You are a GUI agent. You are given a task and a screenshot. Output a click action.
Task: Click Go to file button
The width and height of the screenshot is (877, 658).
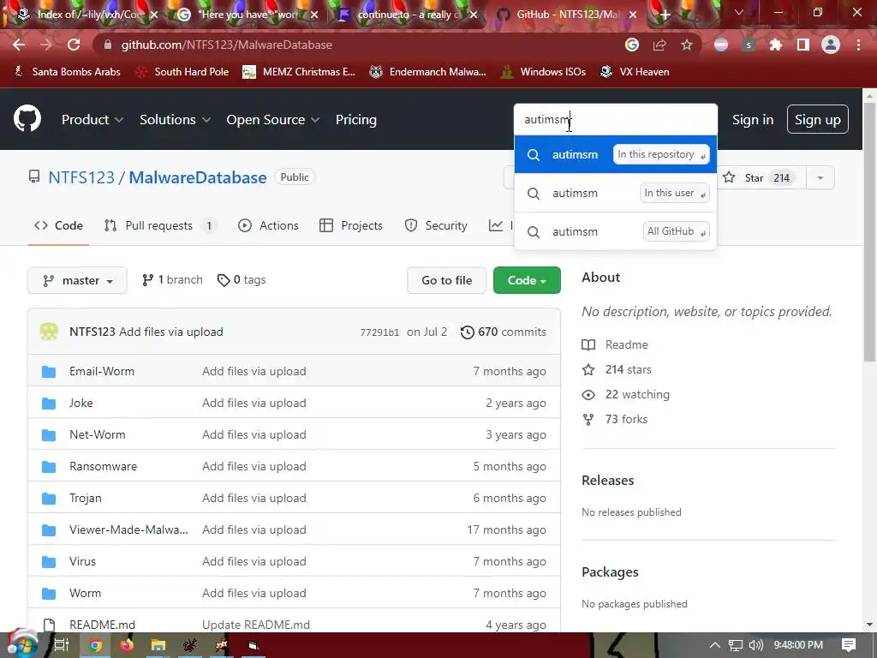click(x=446, y=280)
